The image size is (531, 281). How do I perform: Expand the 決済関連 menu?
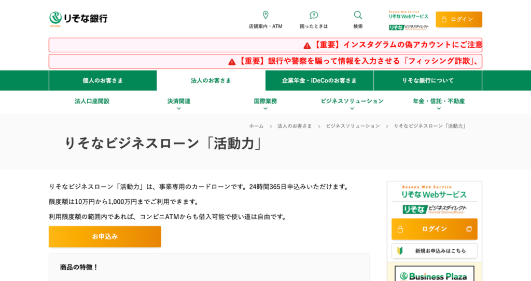179,103
